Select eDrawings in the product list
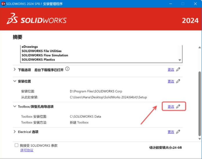 (30, 47)
